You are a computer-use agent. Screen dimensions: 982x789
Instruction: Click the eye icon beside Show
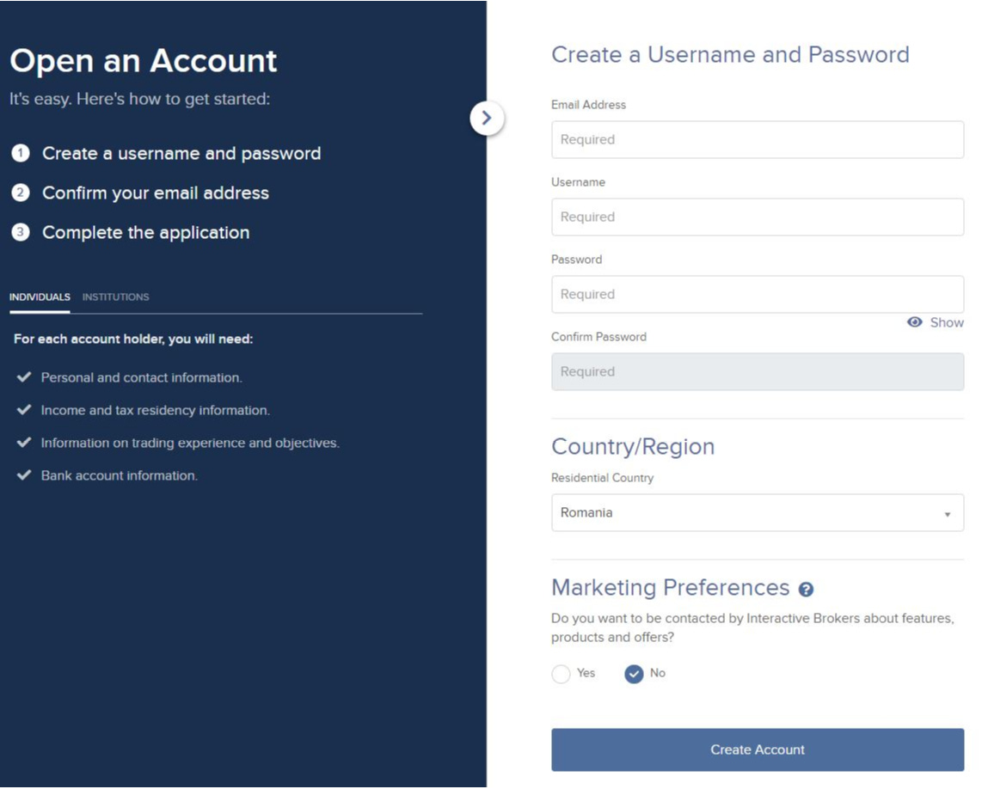[914, 321]
